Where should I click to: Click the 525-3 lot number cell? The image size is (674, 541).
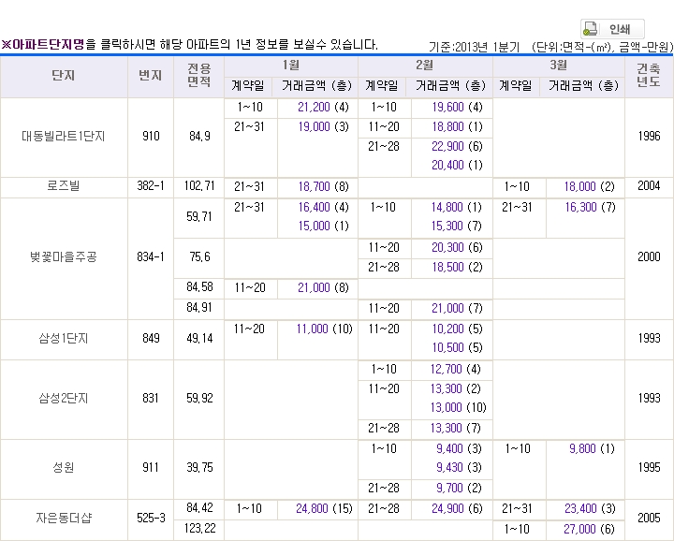pyautogui.click(x=151, y=519)
